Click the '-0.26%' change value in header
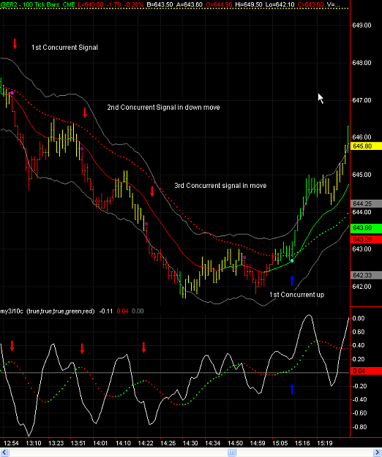 (x=132, y=4)
